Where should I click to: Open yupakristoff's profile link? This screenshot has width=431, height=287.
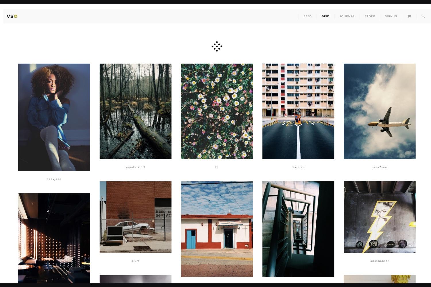(135, 167)
